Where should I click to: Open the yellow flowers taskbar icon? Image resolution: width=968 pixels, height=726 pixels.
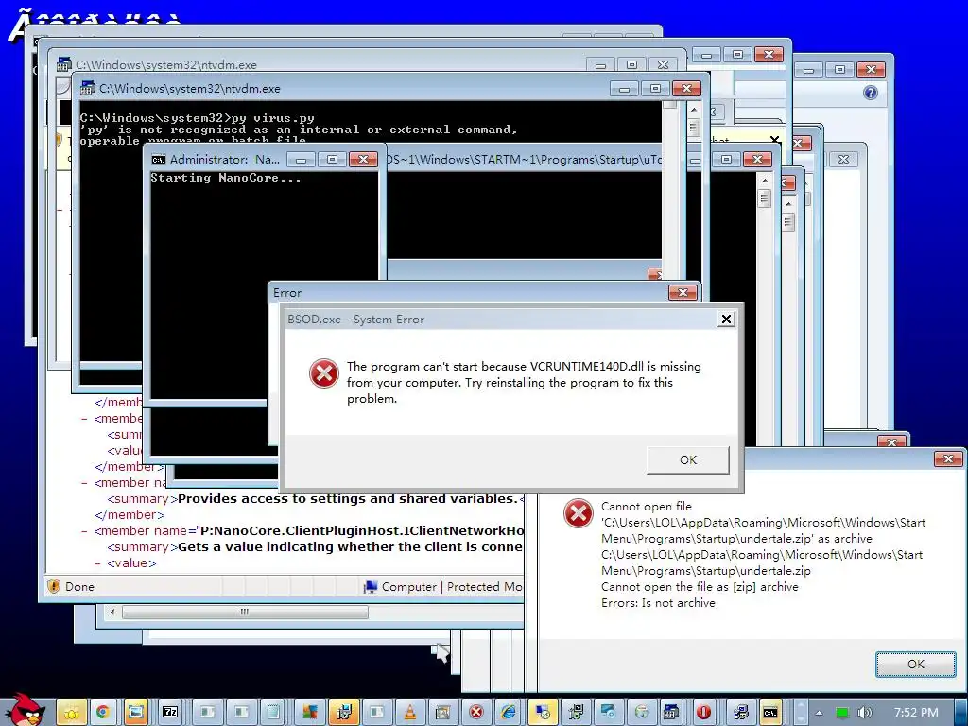pos(70,712)
